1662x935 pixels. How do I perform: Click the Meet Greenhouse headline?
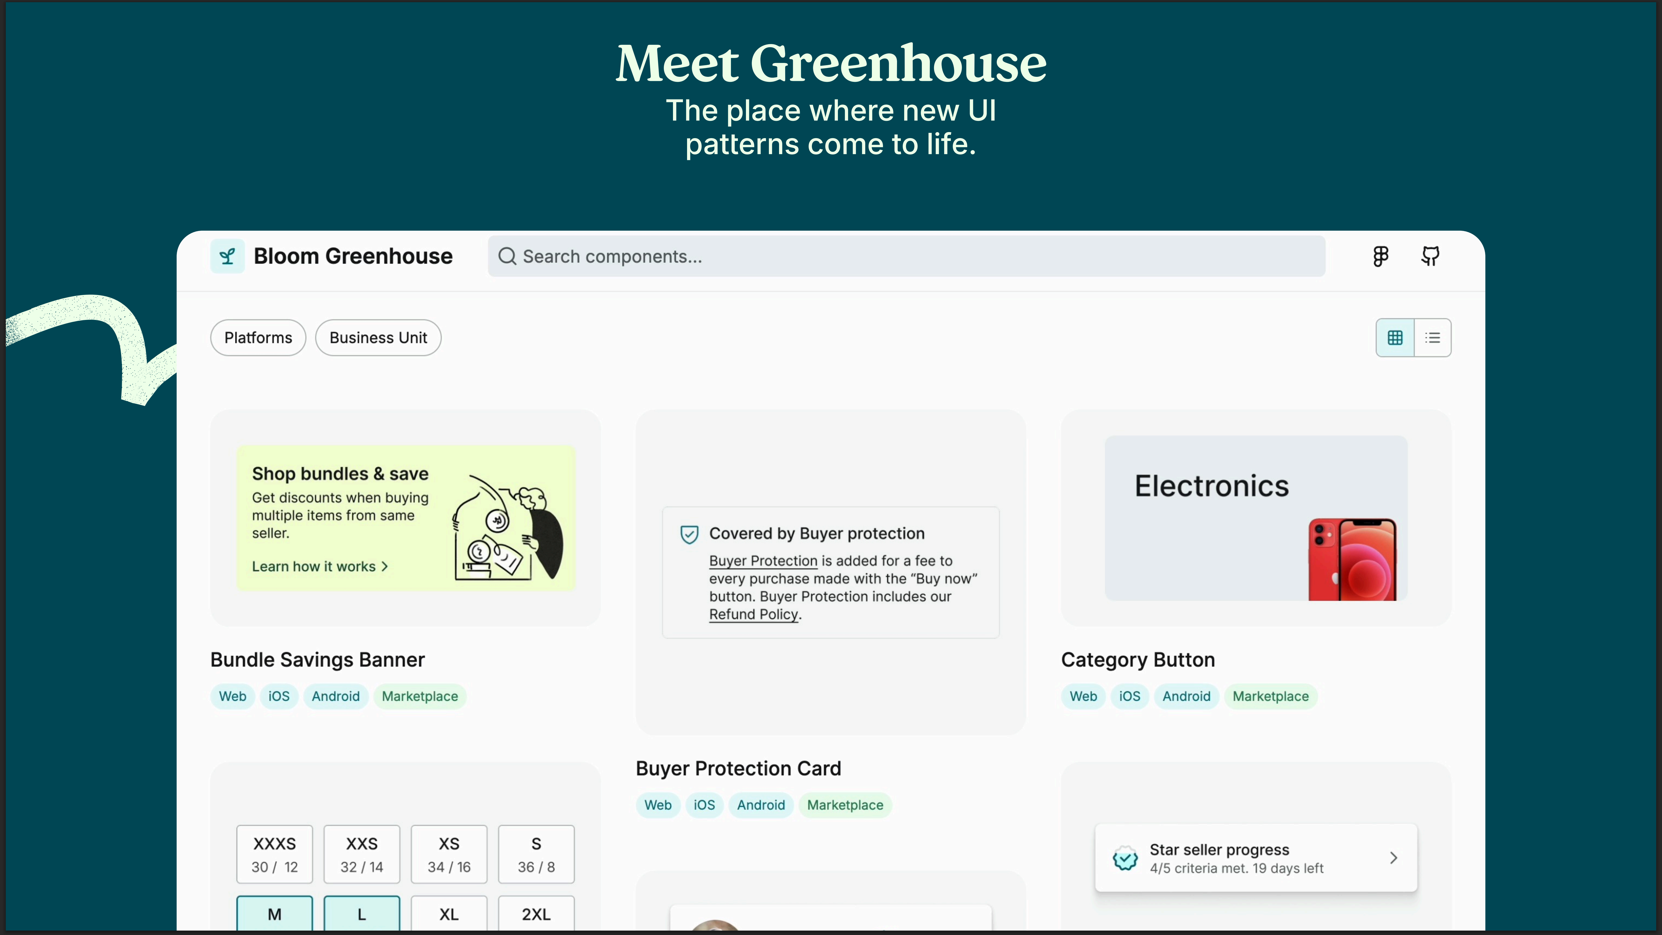point(831,63)
